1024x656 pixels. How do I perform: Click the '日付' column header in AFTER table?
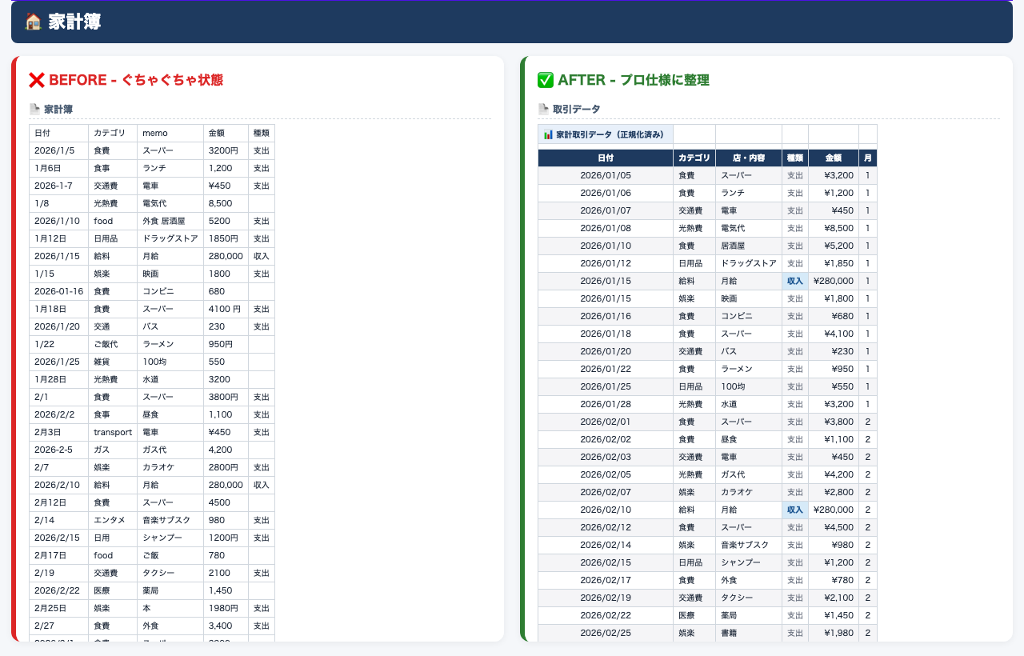point(606,158)
